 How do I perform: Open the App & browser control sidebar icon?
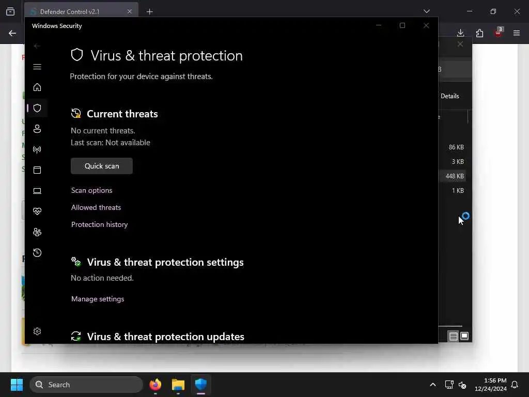click(37, 170)
